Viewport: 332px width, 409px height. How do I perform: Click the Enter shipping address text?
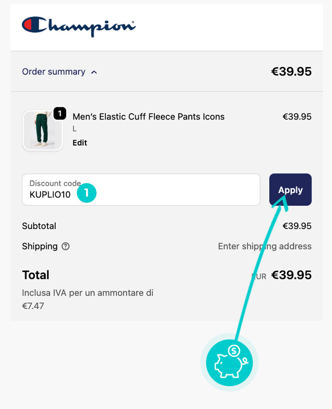pos(265,246)
